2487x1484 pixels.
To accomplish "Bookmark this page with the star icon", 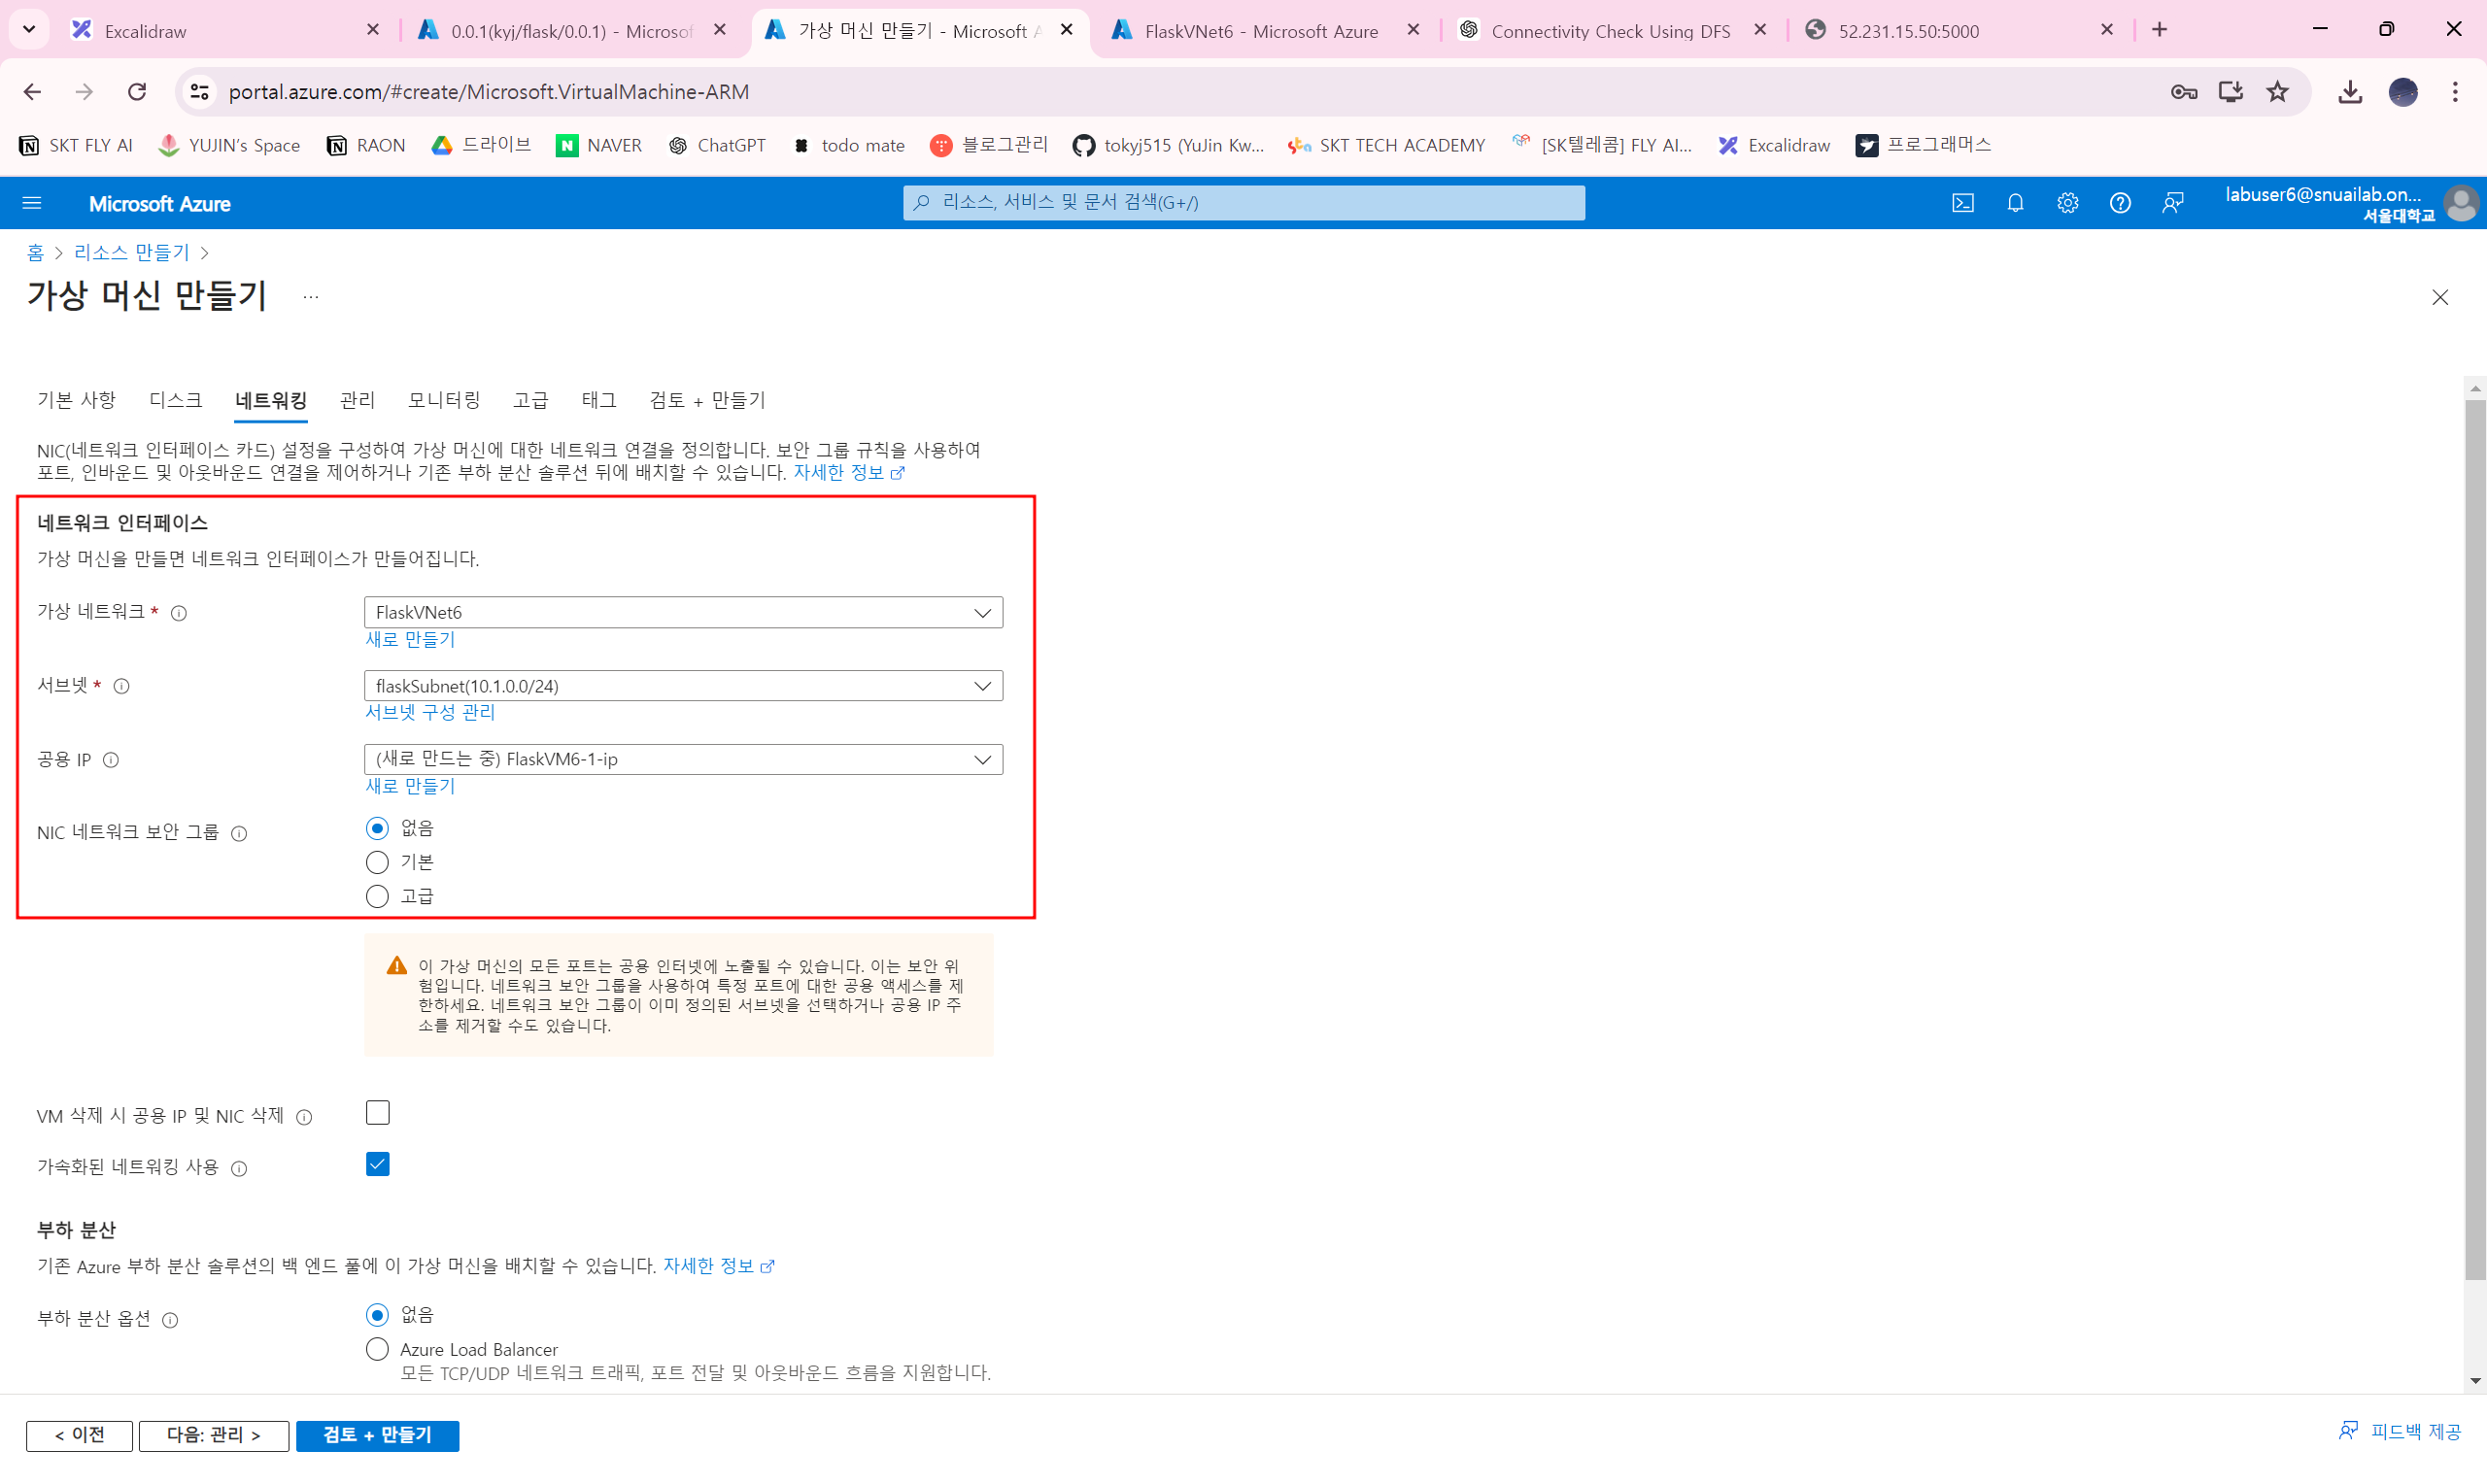I will [x=2277, y=92].
